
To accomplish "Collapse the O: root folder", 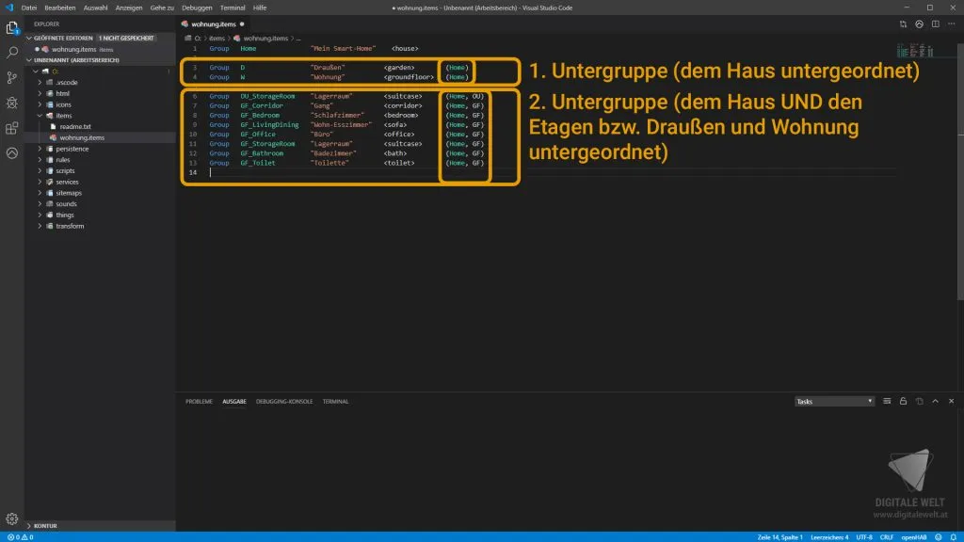I will 36,72.
